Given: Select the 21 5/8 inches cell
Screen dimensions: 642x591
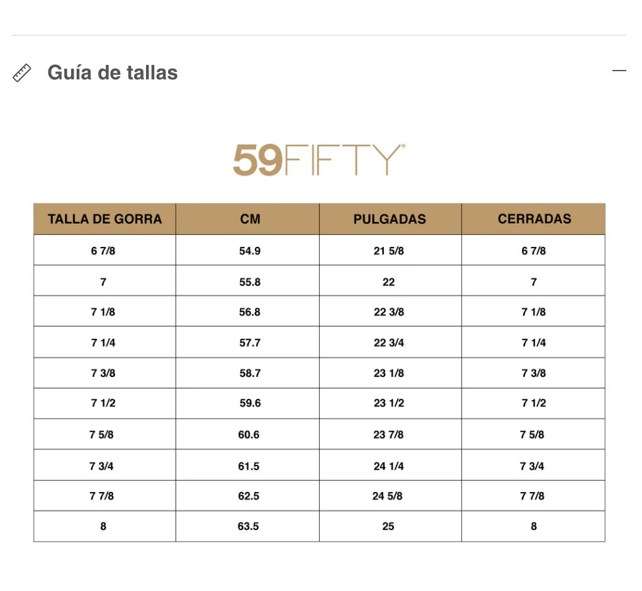Looking at the screenshot, I should click(x=389, y=251).
